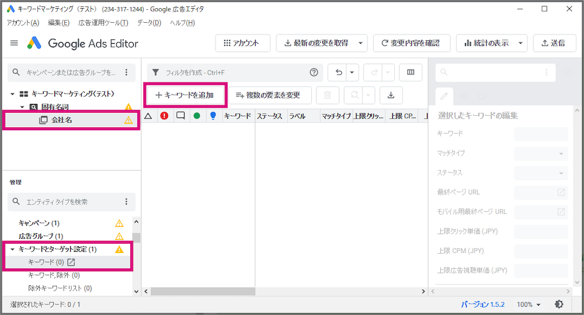Click the search magnifier in the campaign search box
The height and width of the screenshot is (315, 584).
[16, 72]
